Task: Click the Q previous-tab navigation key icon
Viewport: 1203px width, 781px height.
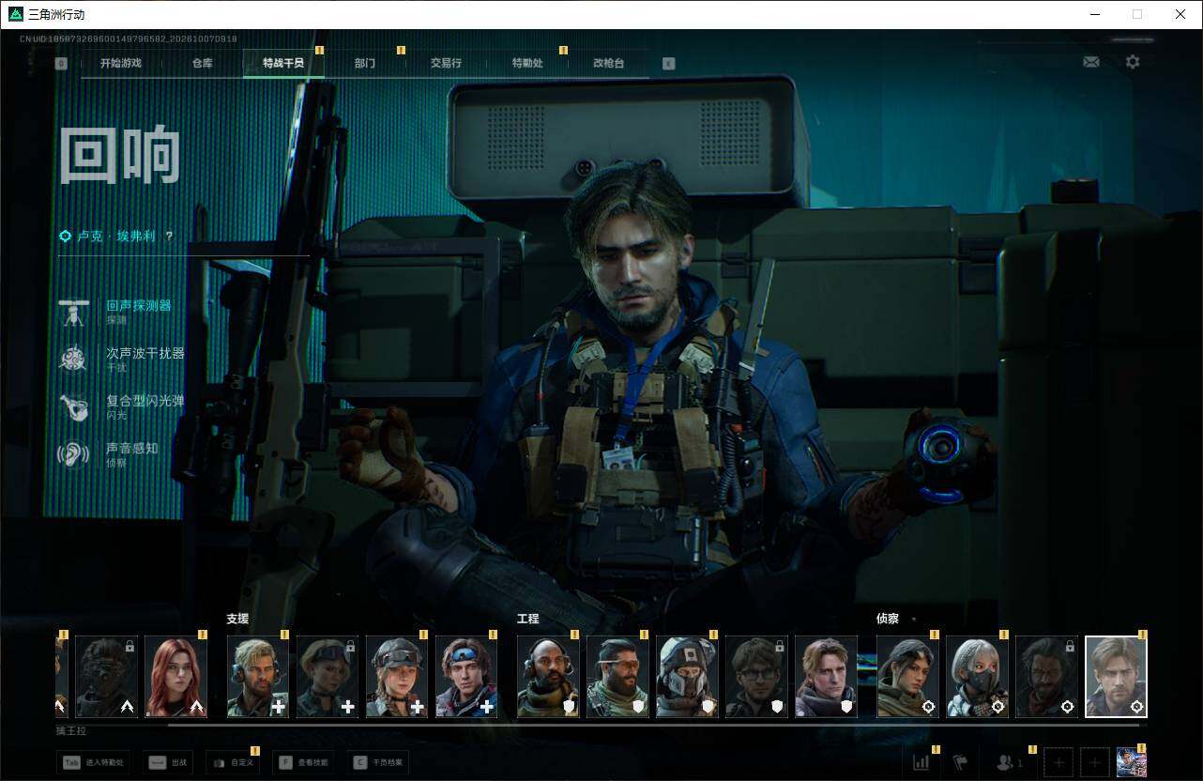Action: pyautogui.click(x=62, y=64)
